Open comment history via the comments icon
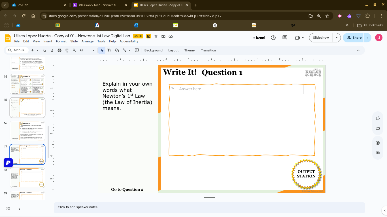Image resolution: width=387 pixels, height=217 pixels. coord(284,38)
